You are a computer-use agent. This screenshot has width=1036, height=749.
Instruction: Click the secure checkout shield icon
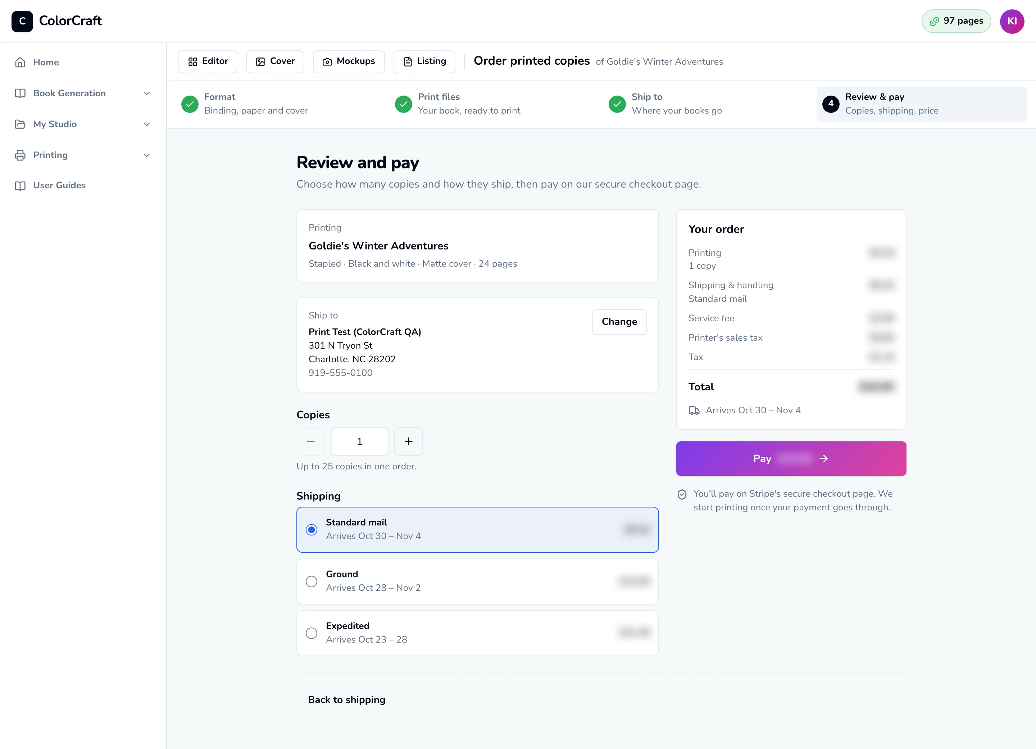click(682, 494)
